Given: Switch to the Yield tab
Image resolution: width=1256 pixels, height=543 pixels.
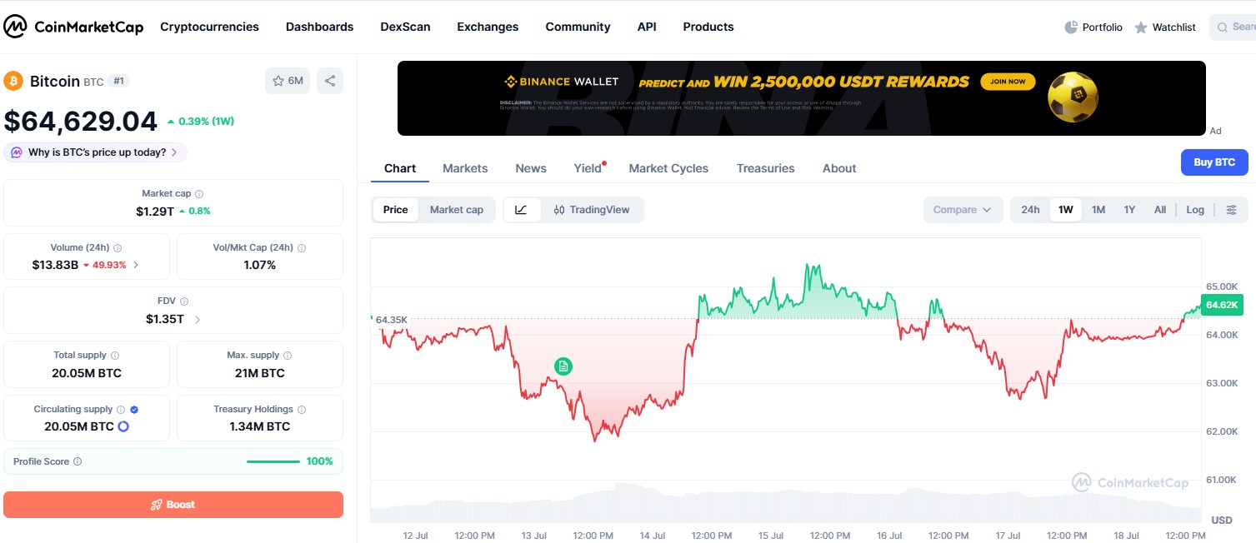Looking at the screenshot, I should click(x=588, y=168).
